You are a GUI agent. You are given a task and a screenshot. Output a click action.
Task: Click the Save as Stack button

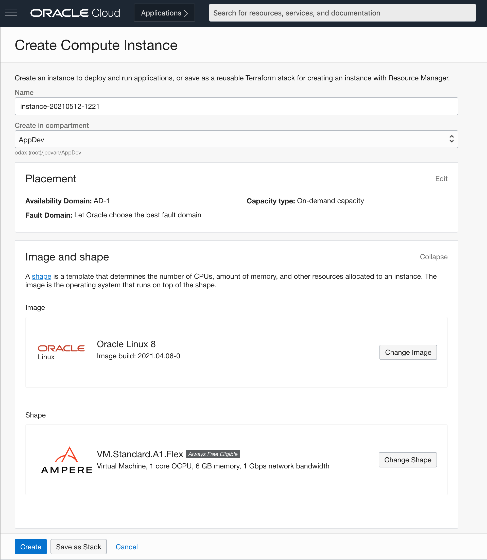[x=78, y=547]
